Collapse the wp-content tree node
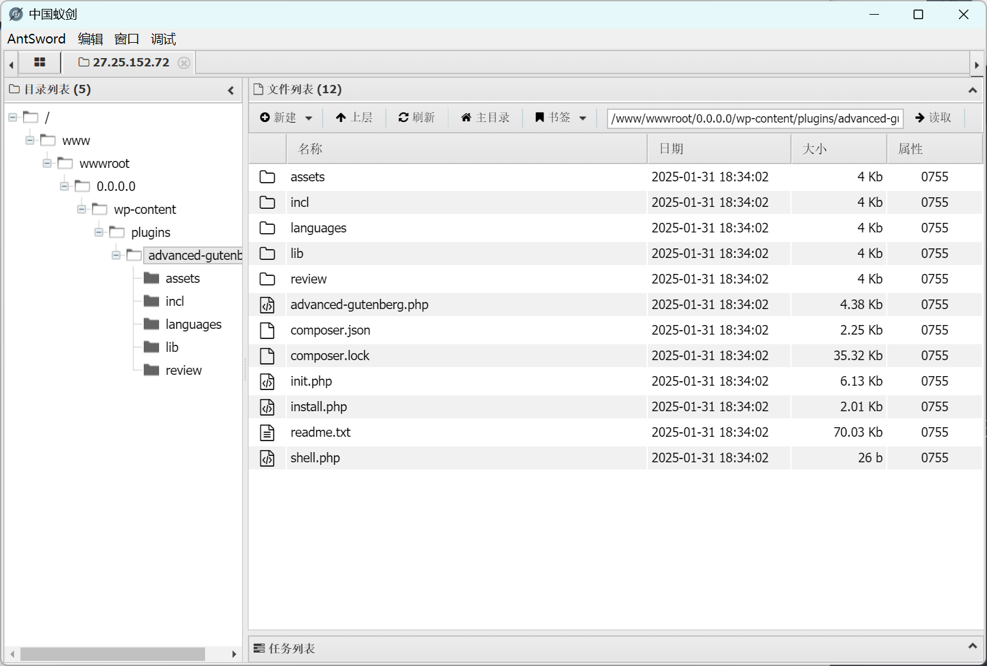 point(82,209)
